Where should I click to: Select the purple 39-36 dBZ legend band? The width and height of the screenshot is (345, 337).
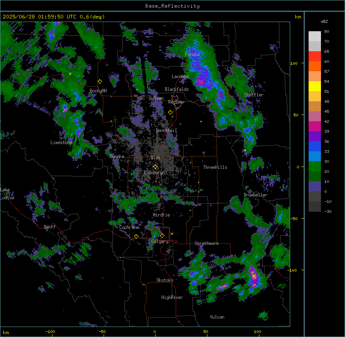click(x=315, y=136)
